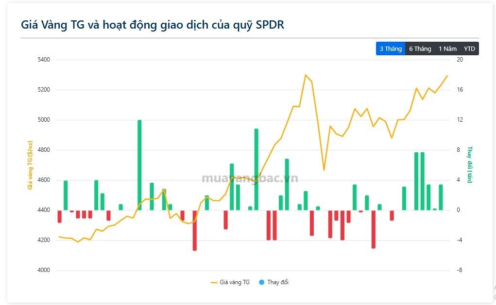
Task: Open the YTD period option
Action: [x=469, y=48]
